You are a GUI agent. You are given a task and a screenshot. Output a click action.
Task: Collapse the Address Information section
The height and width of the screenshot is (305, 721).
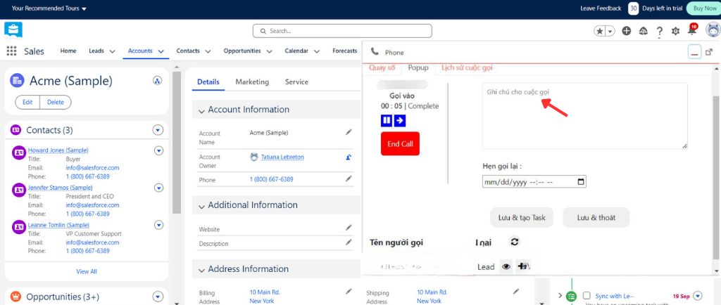click(x=201, y=270)
